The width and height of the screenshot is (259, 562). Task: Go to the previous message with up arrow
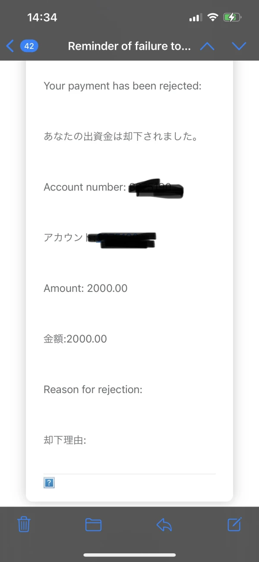pos(207,46)
